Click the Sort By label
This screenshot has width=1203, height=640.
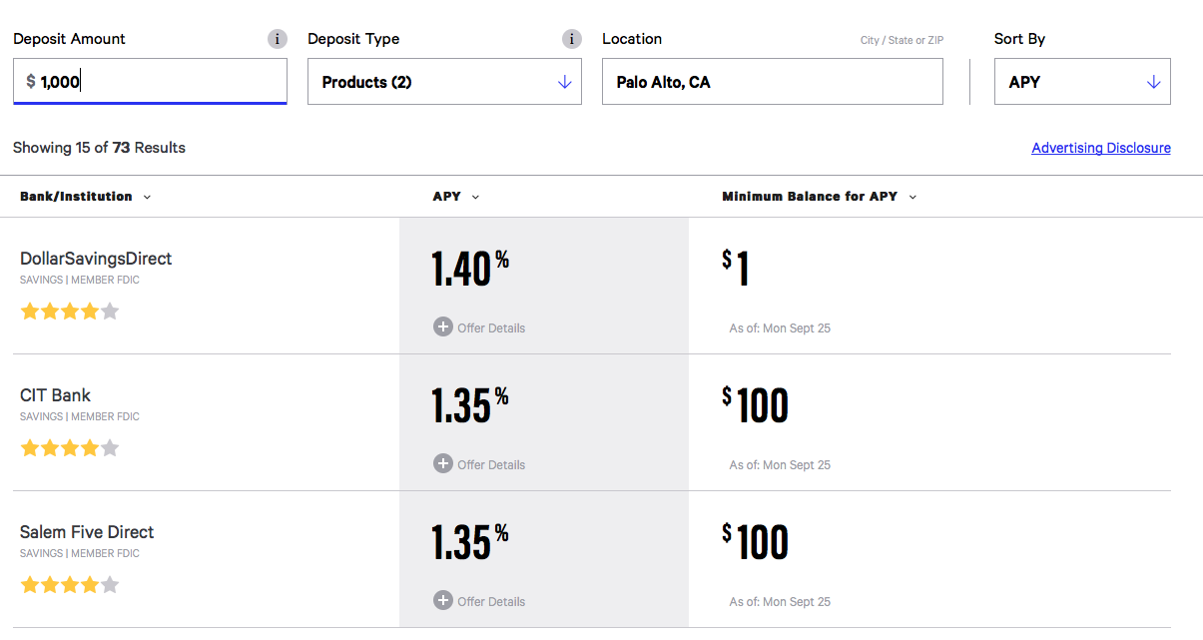(1019, 39)
